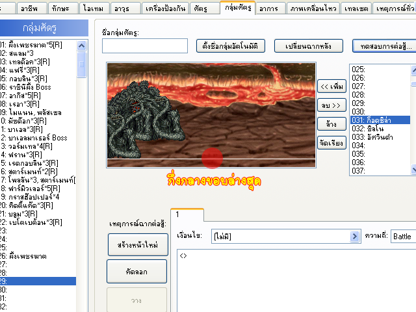Open the ไอเทม tab
The width and height of the screenshot is (416, 312).
tap(94, 8)
